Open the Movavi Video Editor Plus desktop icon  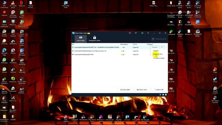point(22,81)
